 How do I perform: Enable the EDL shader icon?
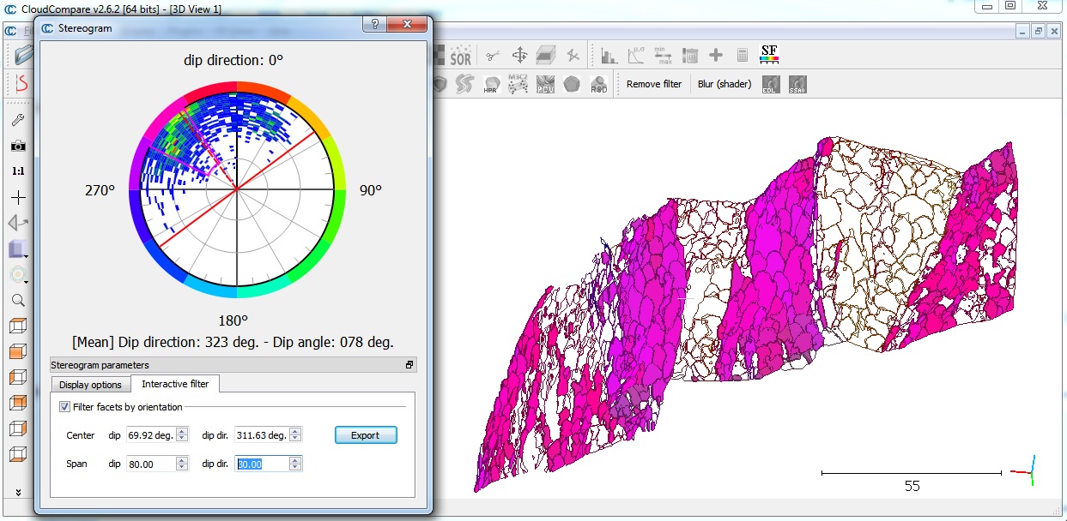click(x=770, y=84)
